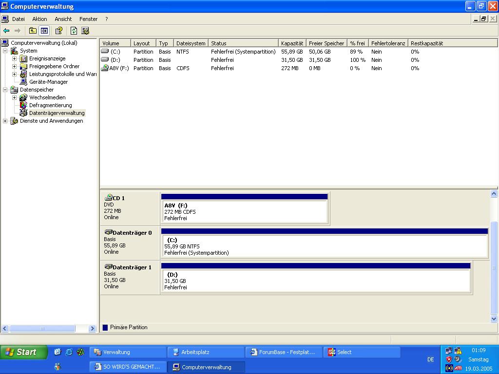Viewport: 499px width, 374px height.
Task: Click the Freigegebene Ordner folder icon
Action: [23, 66]
